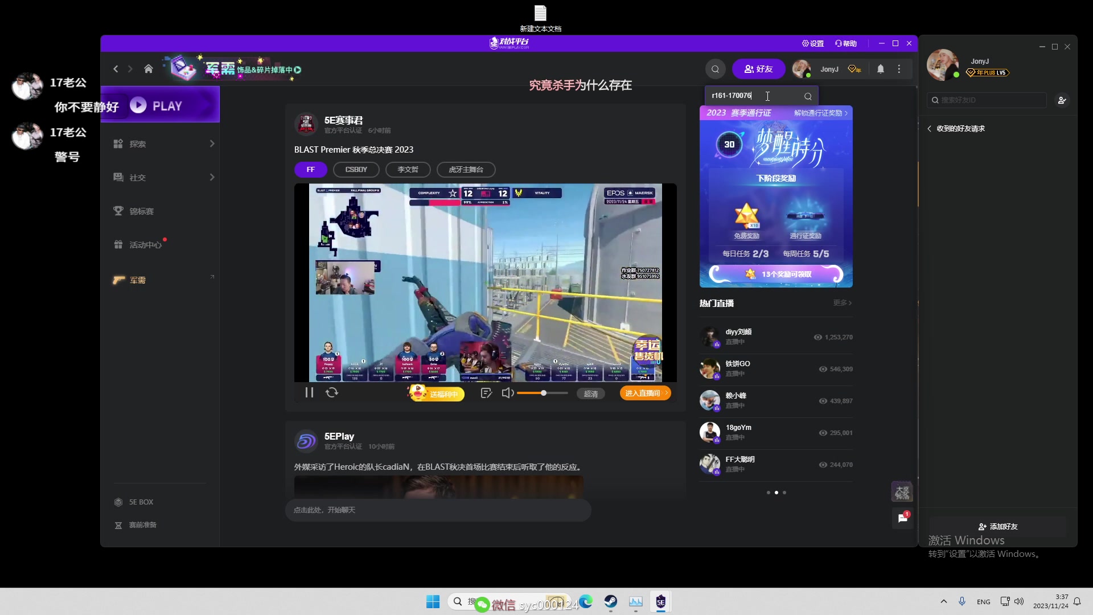
Task: Open diyy刘颠 live stream row
Action: point(776,337)
